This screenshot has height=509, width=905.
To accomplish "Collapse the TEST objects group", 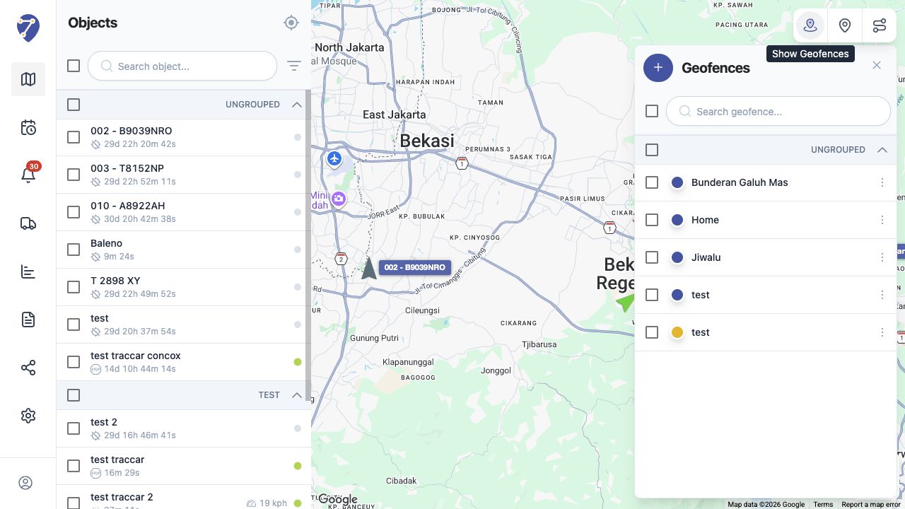I will (296, 395).
